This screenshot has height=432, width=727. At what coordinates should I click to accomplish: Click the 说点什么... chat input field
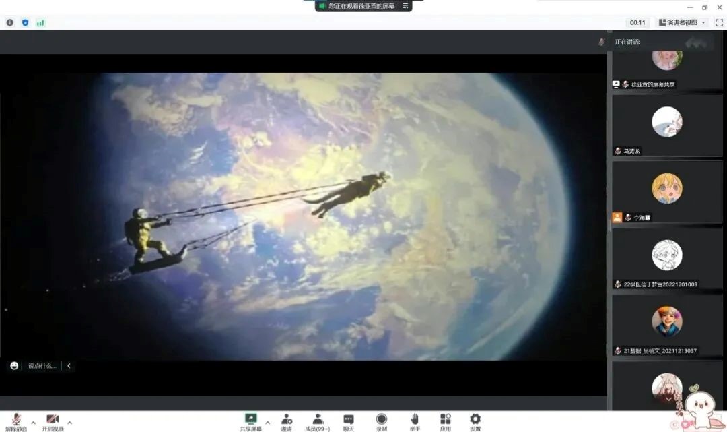coord(42,366)
